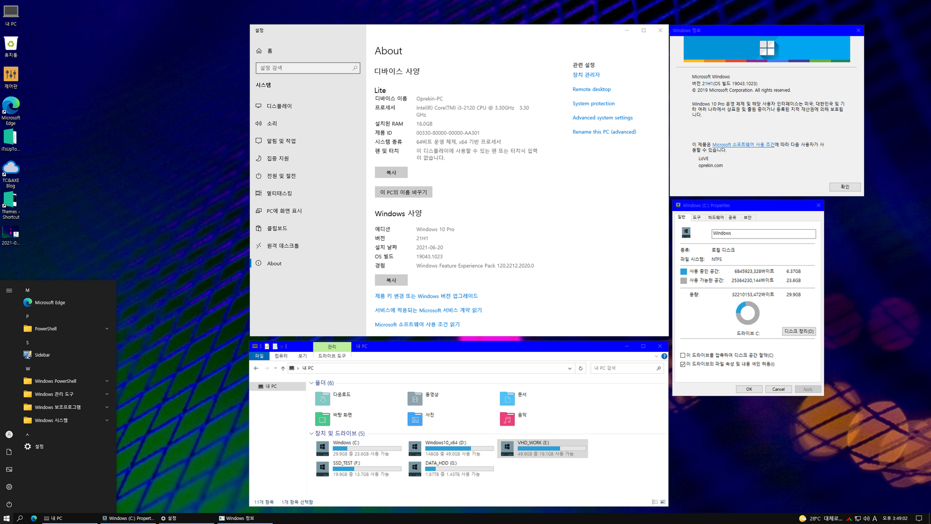The width and height of the screenshot is (931, 524).
Task: Click the Edge icon on the taskbar
Action: click(x=34, y=518)
